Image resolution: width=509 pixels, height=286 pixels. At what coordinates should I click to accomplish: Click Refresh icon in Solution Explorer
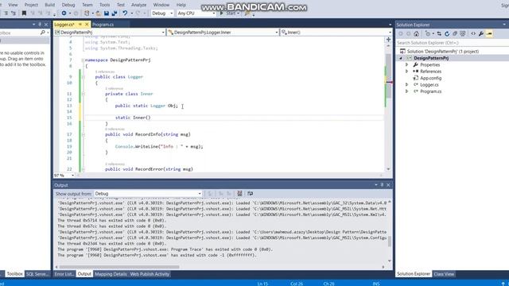[447, 33]
